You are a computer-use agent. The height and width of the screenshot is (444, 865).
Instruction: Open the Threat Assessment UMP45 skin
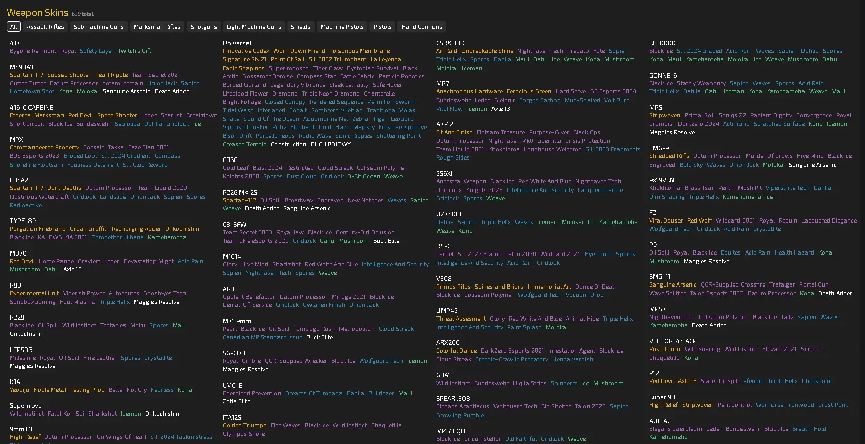pos(461,319)
